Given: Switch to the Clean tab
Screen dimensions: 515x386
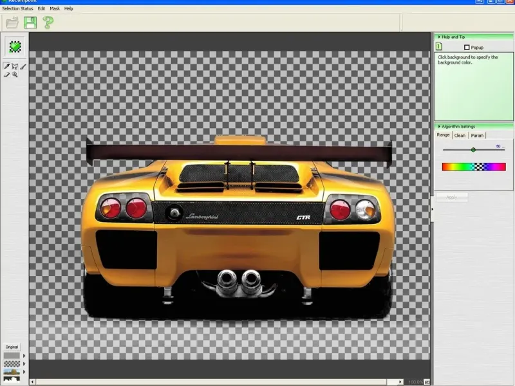Looking at the screenshot, I should [x=460, y=136].
